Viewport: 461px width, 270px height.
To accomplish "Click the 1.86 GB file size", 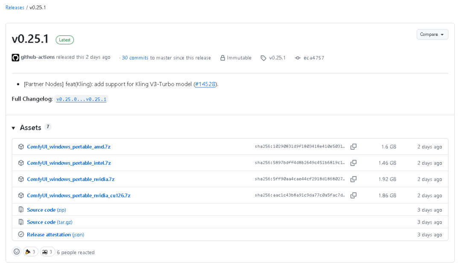I will pyautogui.click(x=388, y=195).
